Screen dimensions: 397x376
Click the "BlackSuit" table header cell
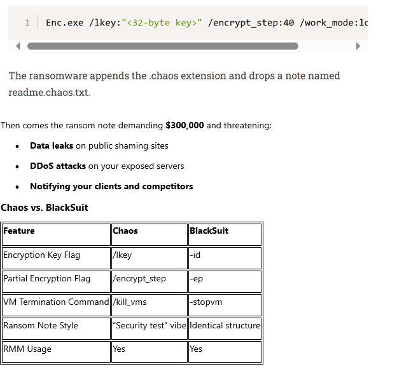click(225, 234)
